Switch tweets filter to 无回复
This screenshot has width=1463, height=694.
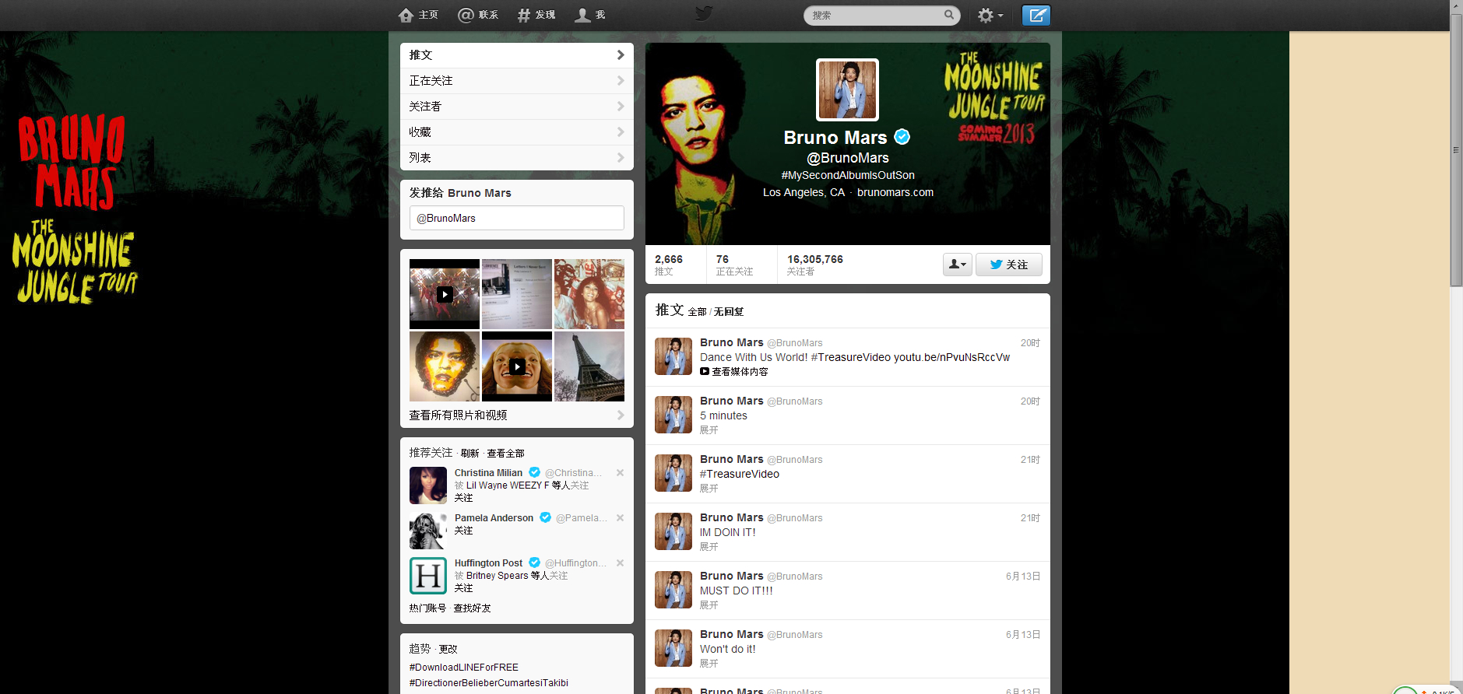point(729,312)
